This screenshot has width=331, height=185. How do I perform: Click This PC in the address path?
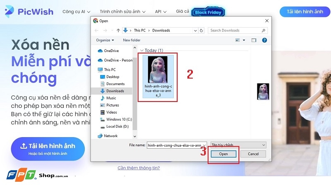(140, 30)
